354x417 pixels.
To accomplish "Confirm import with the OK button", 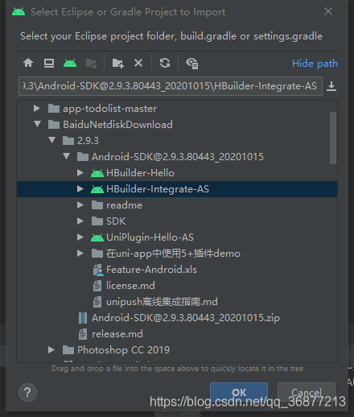I will coord(239,393).
